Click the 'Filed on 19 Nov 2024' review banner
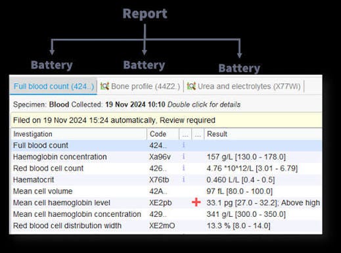The width and height of the screenshot is (341, 253). click(166, 120)
